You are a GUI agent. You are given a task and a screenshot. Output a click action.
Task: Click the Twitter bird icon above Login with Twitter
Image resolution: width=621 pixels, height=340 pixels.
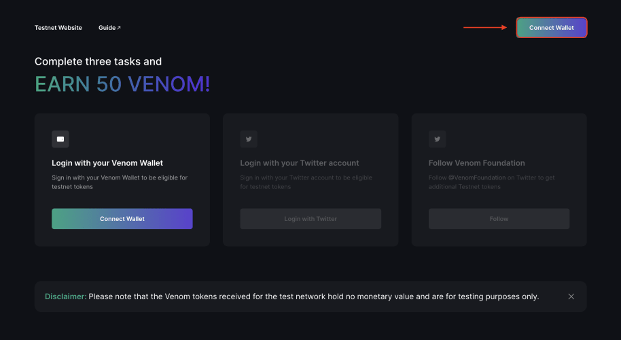(x=249, y=139)
